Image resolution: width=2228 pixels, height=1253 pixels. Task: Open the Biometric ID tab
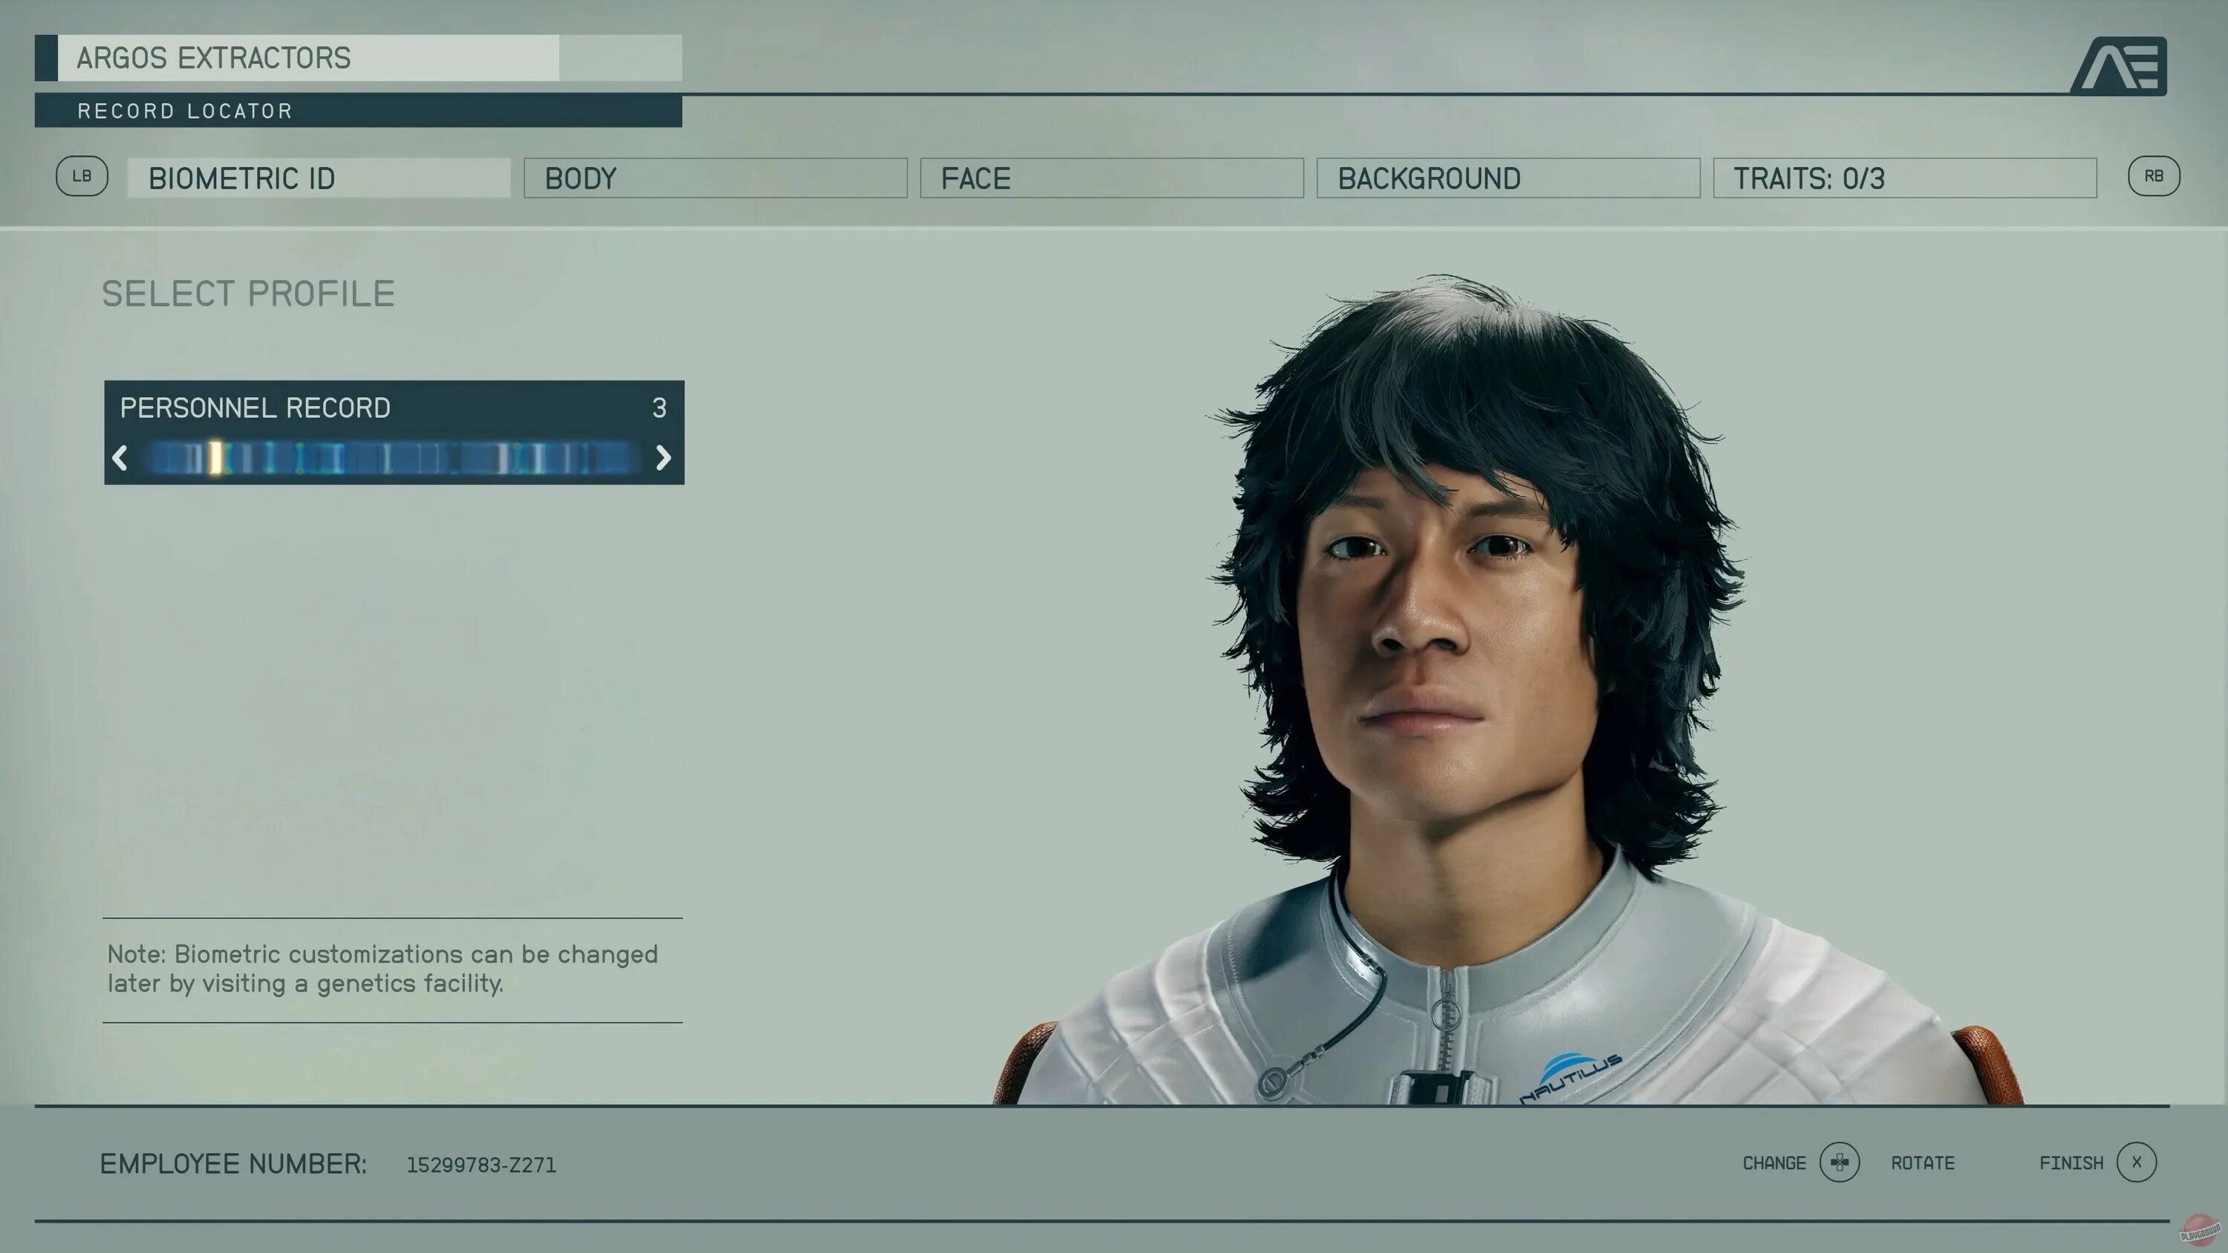[319, 178]
